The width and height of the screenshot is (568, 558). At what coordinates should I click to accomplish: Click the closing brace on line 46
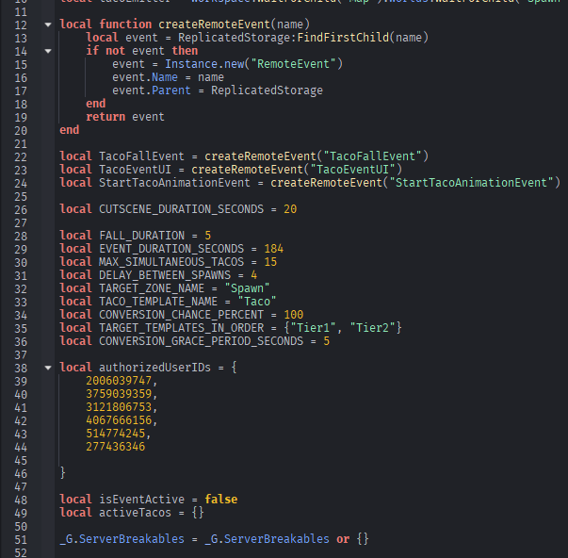click(63, 473)
